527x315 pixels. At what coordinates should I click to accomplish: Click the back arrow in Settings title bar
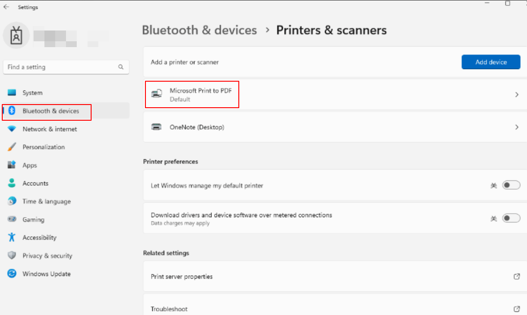point(6,7)
